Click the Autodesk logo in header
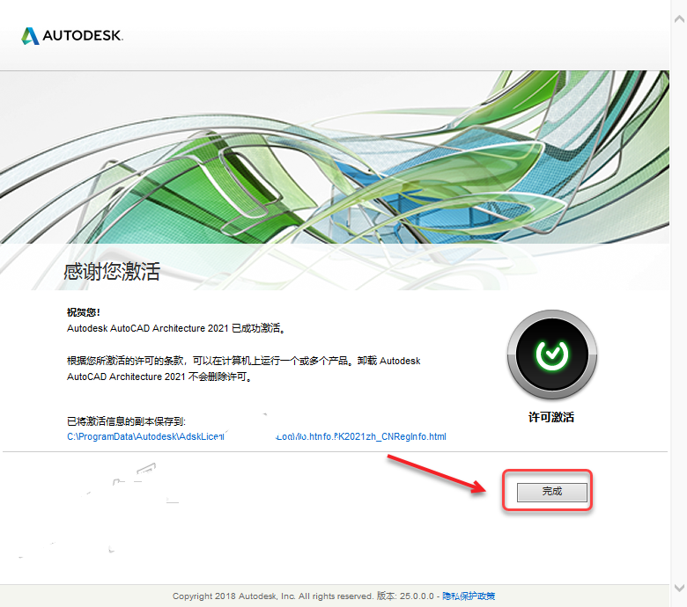Viewport: 687px width, 607px height. click(x=72, y=35)
